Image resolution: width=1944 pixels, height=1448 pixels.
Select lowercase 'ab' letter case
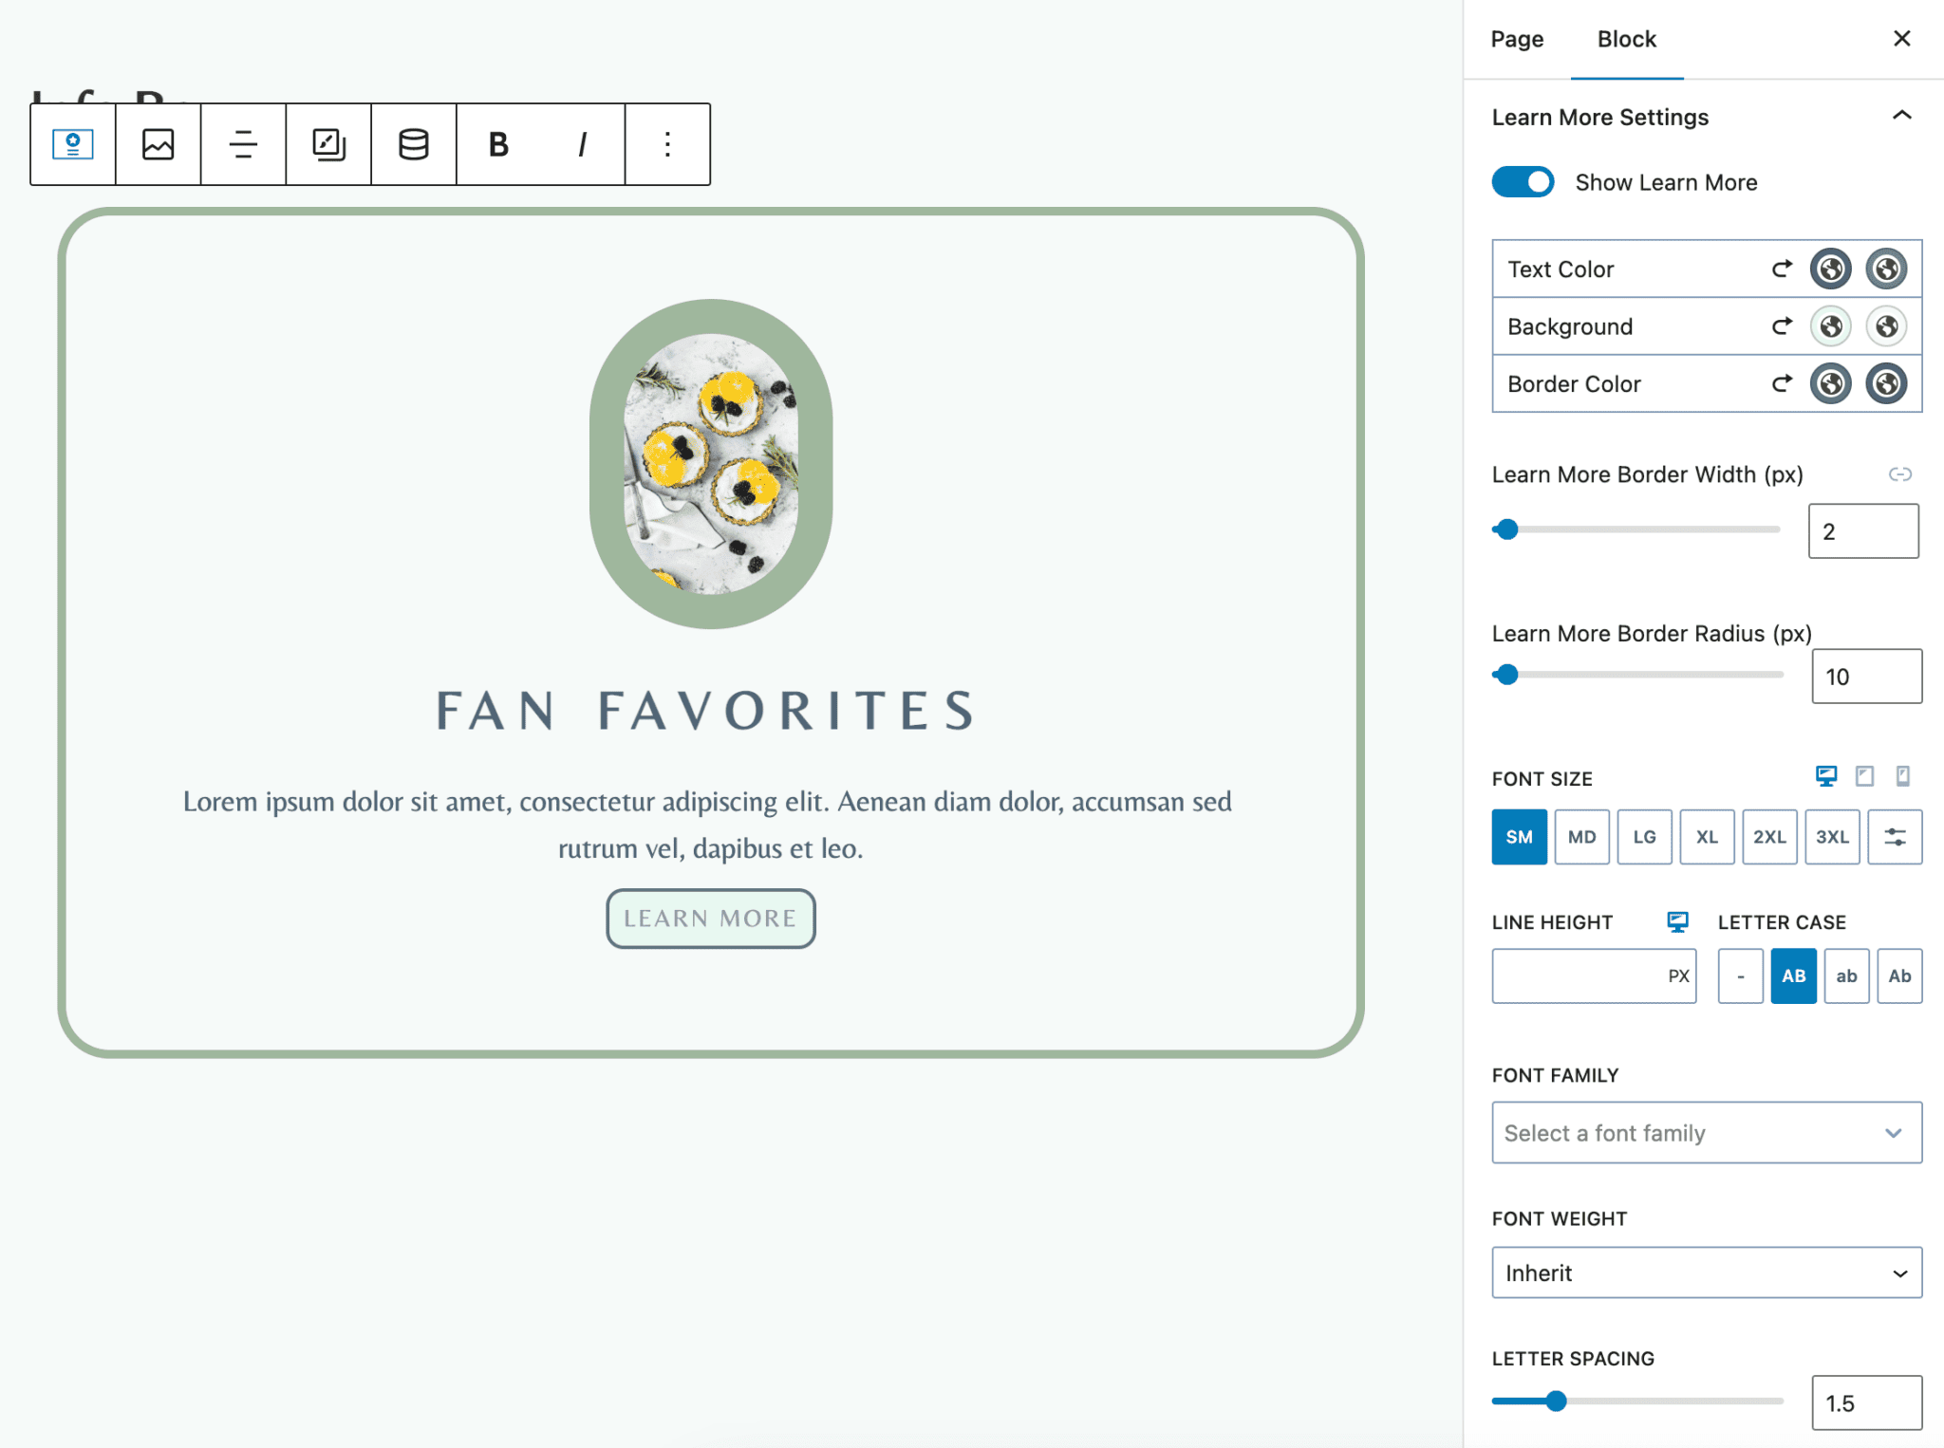[1846, 975]
